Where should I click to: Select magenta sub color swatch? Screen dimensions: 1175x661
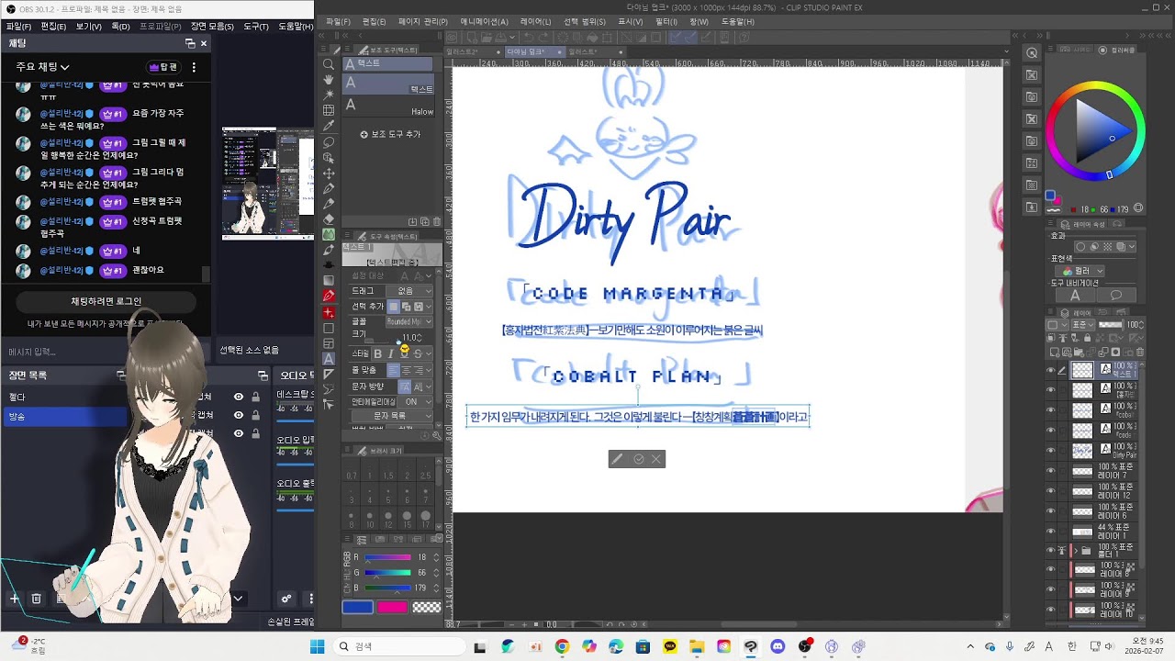[x=392, y=607]
